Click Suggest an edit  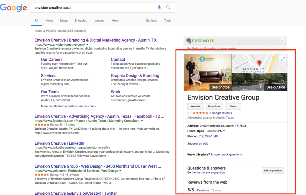pyautogui.click(x=198, y=144)
